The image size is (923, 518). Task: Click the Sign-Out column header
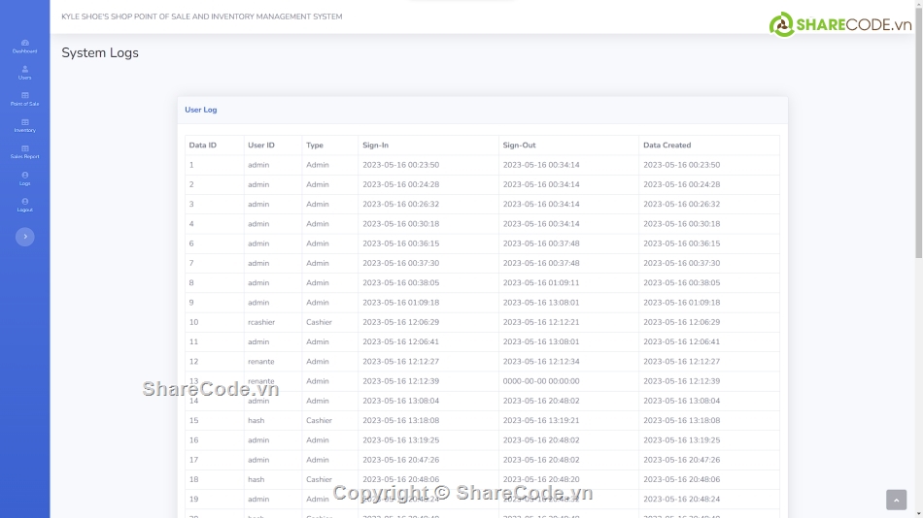click(x=519, y=146)
